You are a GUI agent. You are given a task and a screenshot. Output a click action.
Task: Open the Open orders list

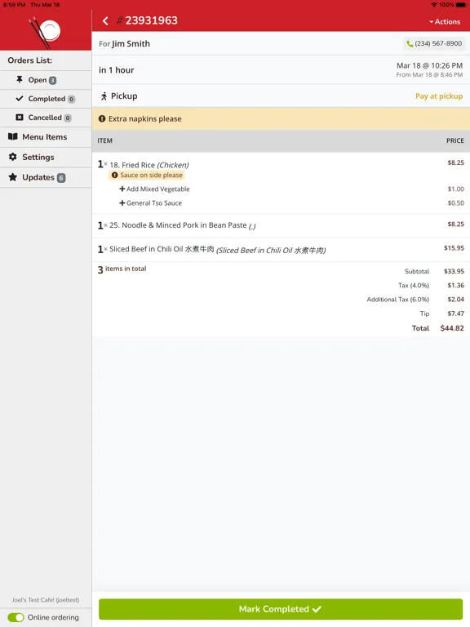[46, 80]
